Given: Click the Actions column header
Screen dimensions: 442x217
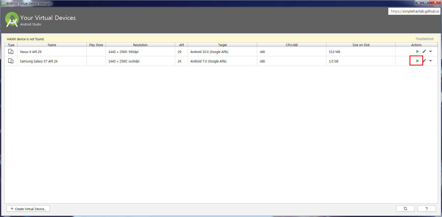Looking at the screenshot, I should tap(416, 45).
